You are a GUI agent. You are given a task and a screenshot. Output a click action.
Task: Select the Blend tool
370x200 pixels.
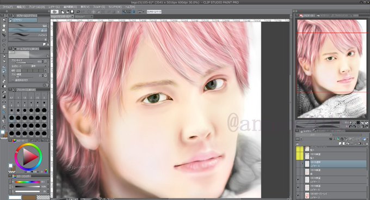point(4,86)
